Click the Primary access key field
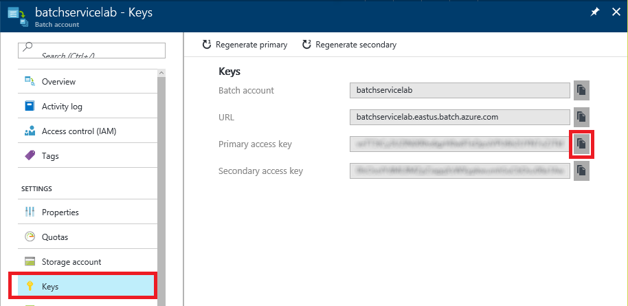The height and width of the screenshot is (306, 628). 460,144
